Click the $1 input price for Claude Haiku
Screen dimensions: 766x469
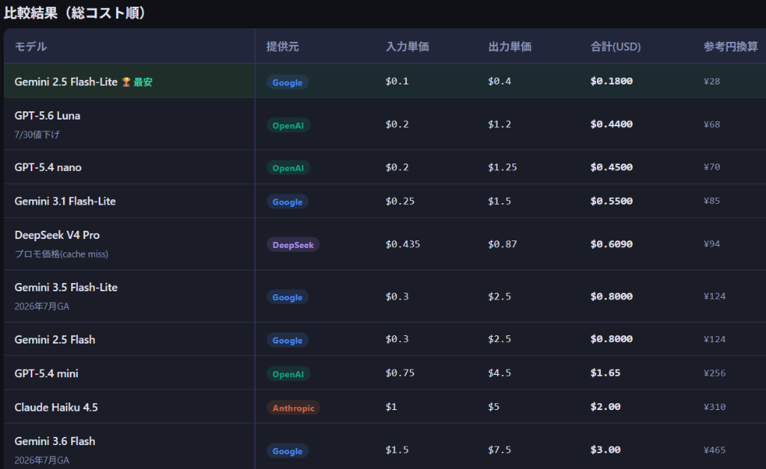coord(391,406)
